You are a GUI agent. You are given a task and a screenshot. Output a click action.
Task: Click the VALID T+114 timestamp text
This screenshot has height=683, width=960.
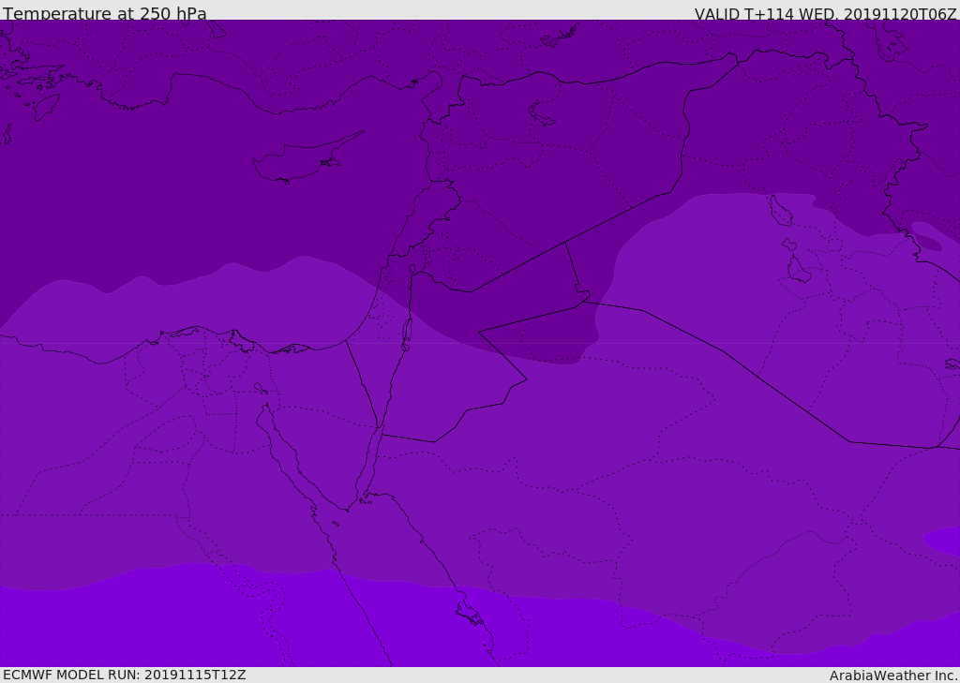point(825,14)
